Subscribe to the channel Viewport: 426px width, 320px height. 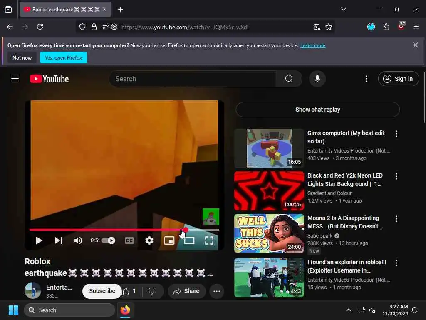tap(102, 291)
